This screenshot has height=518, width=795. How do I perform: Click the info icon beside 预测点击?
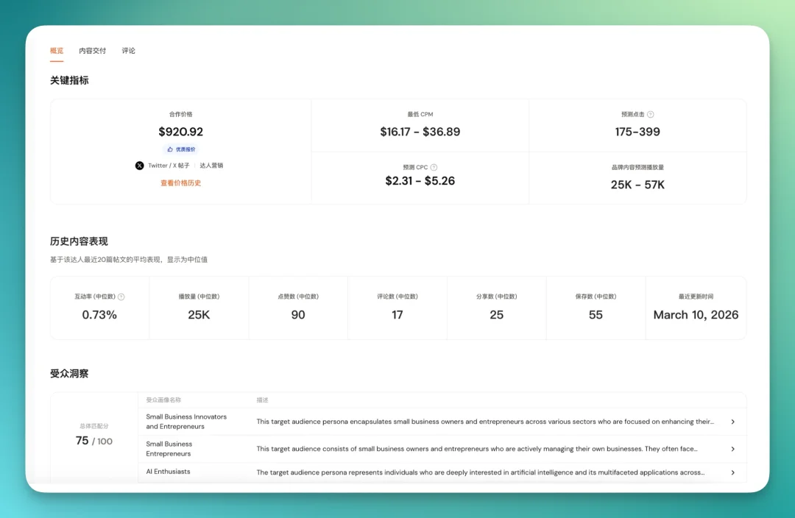(x=651, y=115)
